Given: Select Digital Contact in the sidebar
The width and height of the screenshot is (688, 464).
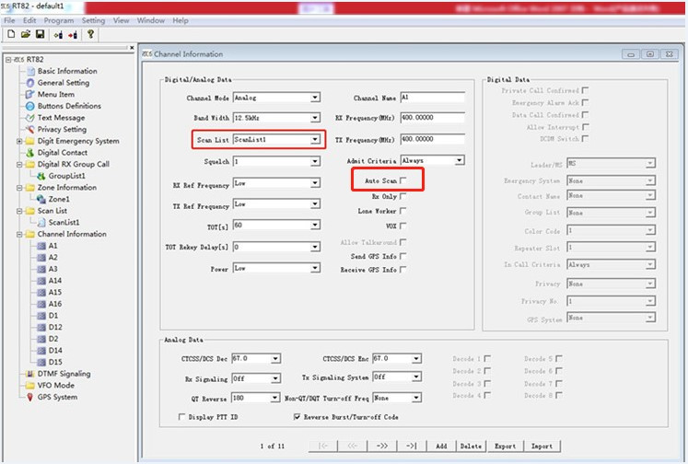Looking at the screenshot, I should pyautogui.click(x=62, y=153).
